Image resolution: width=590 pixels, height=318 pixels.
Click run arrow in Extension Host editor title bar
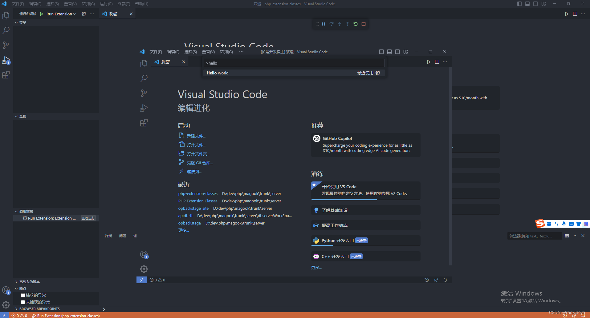429,62
